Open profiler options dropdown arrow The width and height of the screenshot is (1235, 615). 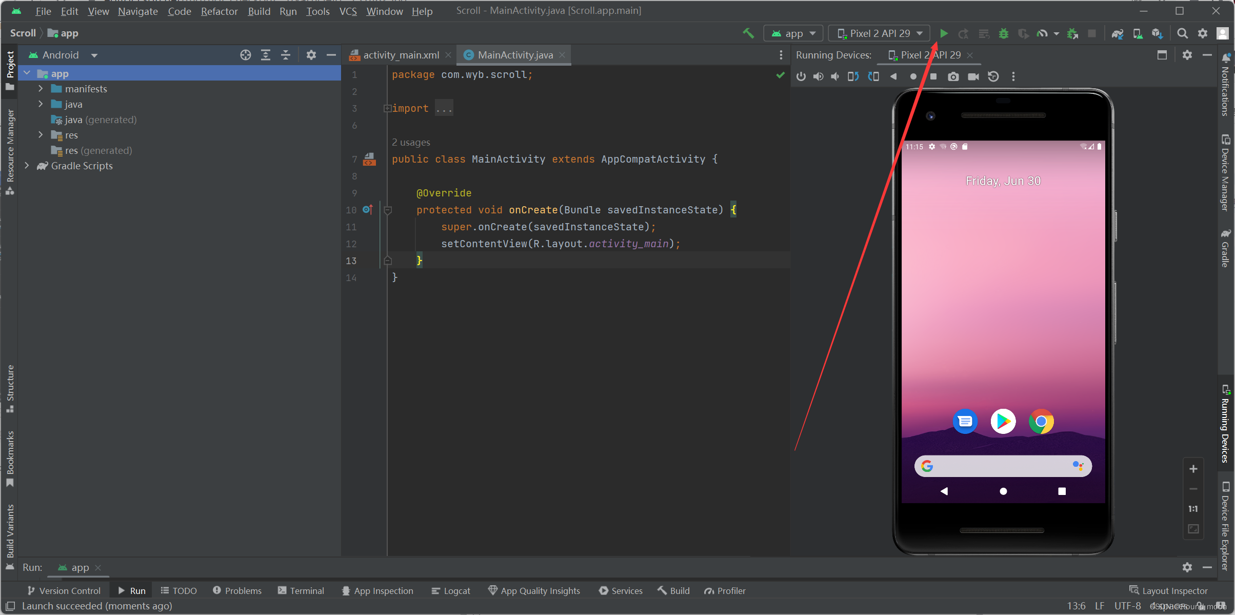click(x=1056, y=34)
